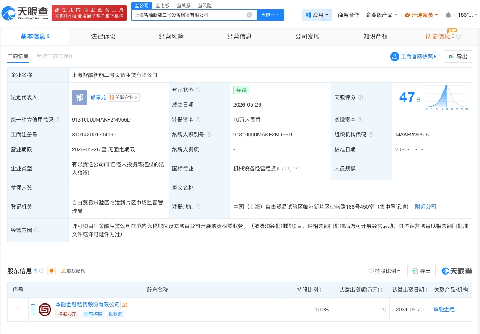Image resolution: width=480 pixels, height=334 pixels.
Task: Open the 持股比例 filter dropdown
Action: 384,271
